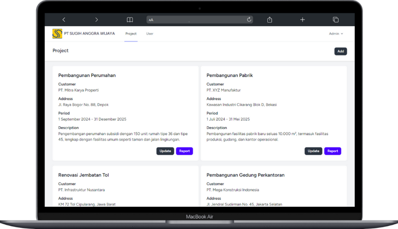Open Report for Pembangunan Pabrik
The width and height of the screenshot is (398, 229).
click(333, 151)
